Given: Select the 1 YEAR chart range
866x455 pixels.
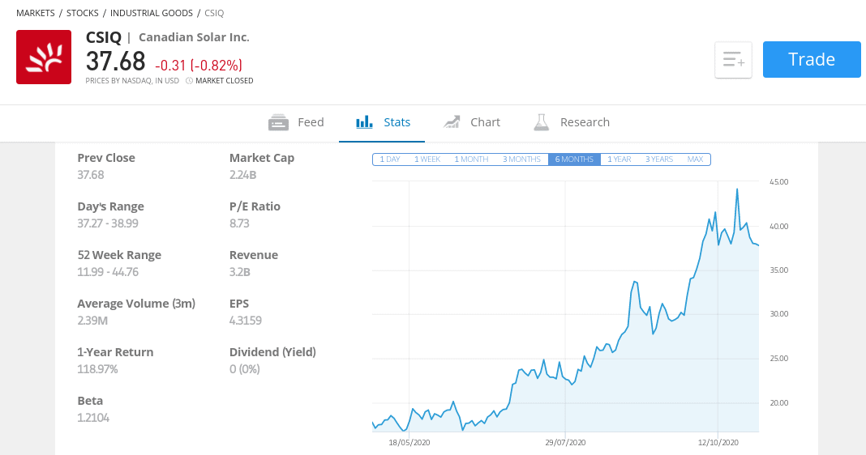Looking at the screenshot, I should click(x=619, y=159).
